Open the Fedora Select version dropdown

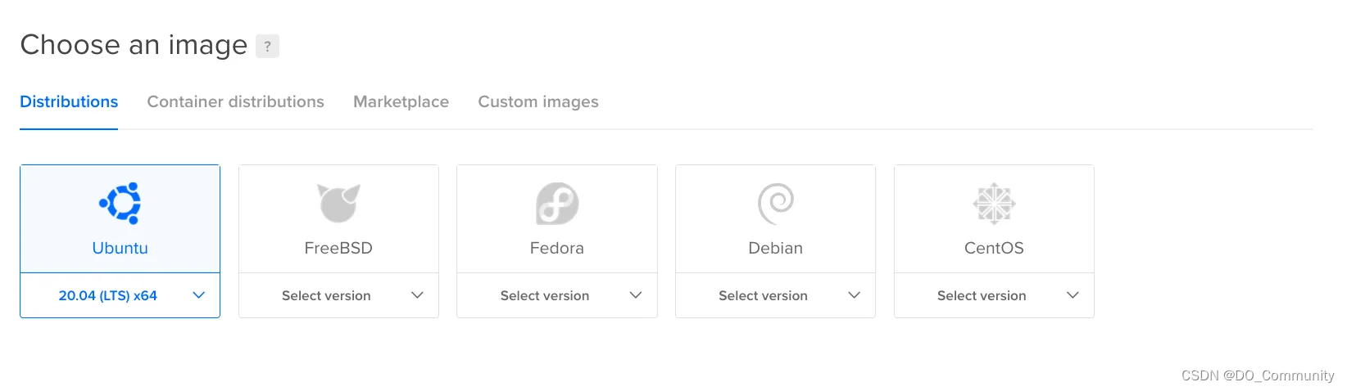557,295
